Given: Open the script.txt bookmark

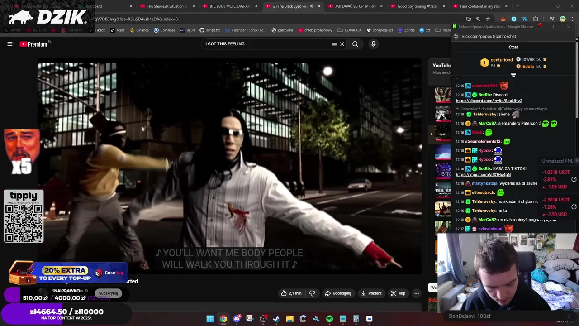Looking at the screenshot, I should [x=209, y=30].
